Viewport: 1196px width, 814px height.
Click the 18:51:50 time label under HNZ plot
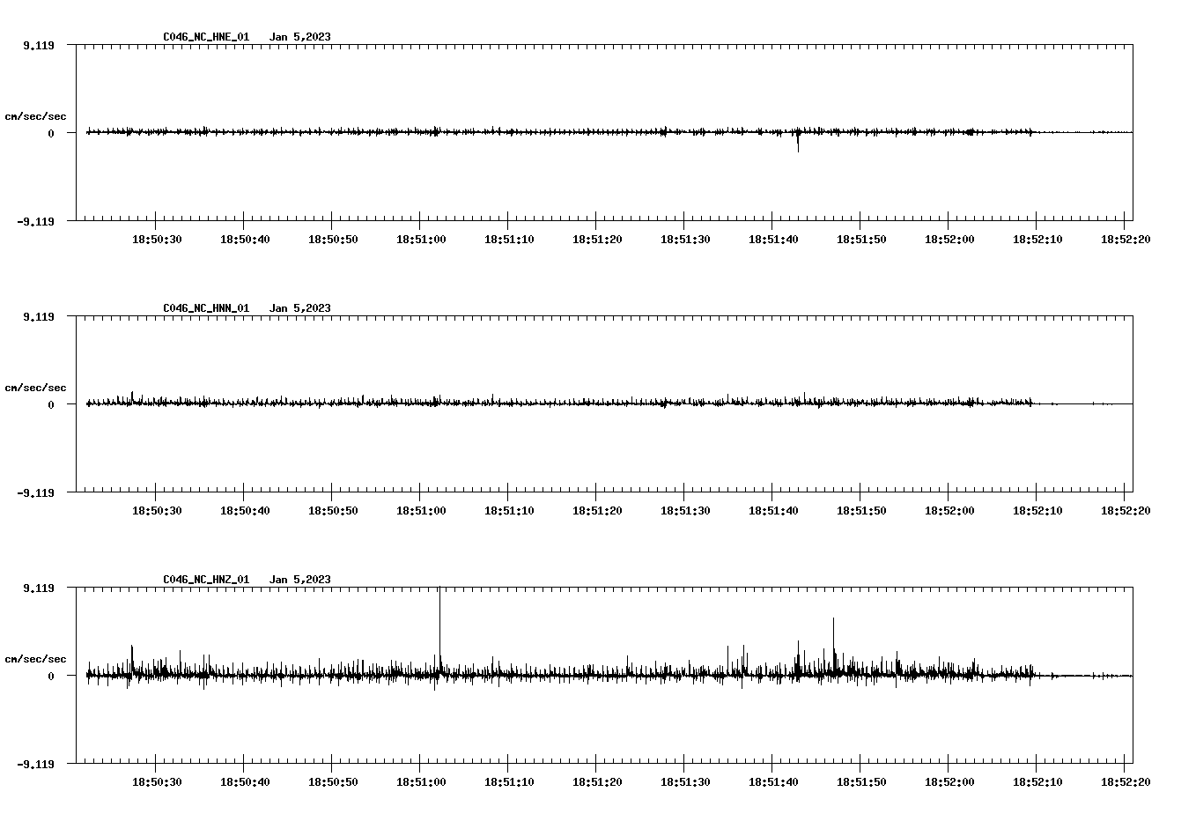tap(861, 781)
